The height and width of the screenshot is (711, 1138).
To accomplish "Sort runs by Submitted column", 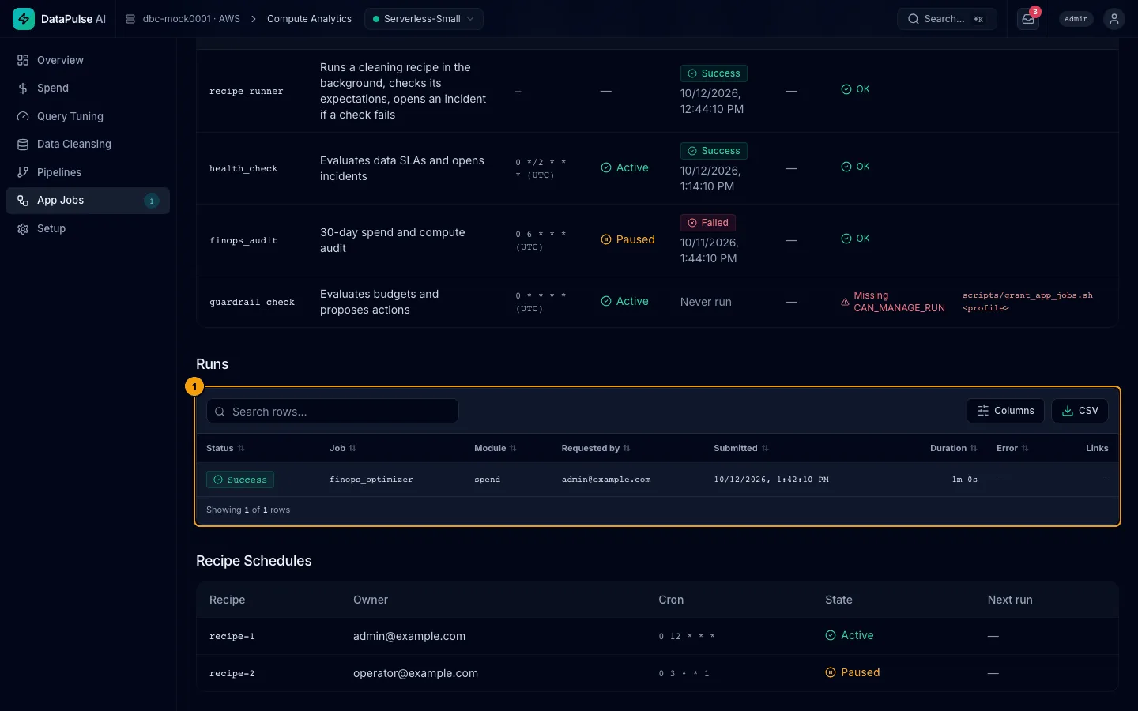I will 741,448.
